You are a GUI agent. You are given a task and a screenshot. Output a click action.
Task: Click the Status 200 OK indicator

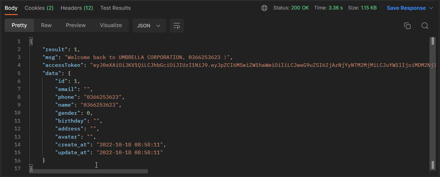tap(291, 8)
